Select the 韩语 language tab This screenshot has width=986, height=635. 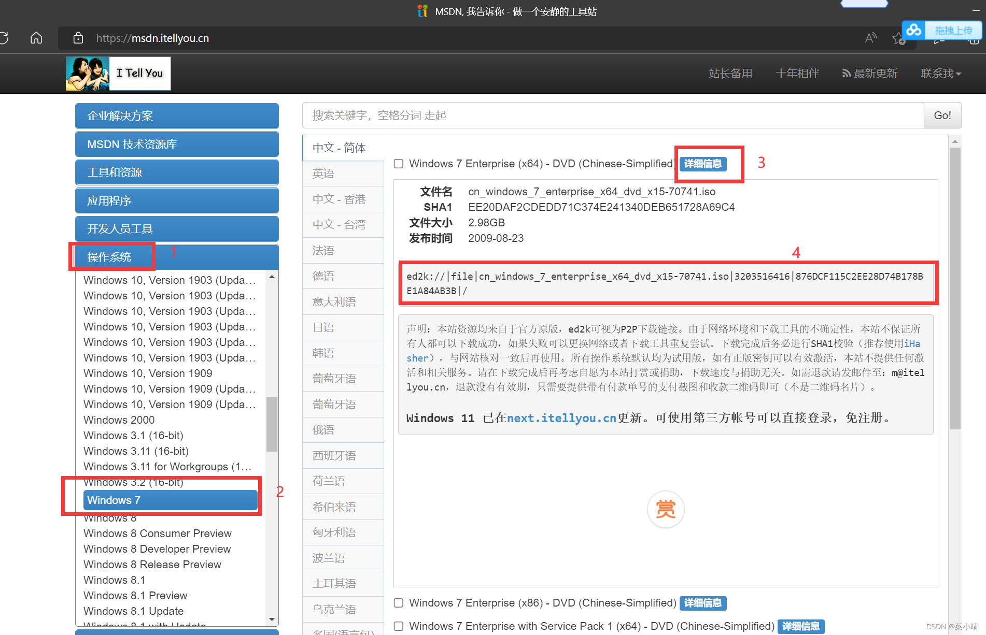coord(343,353)
